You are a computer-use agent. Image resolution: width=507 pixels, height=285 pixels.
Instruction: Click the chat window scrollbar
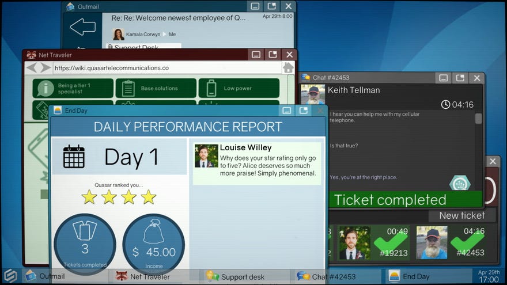(x=479, y=118)
